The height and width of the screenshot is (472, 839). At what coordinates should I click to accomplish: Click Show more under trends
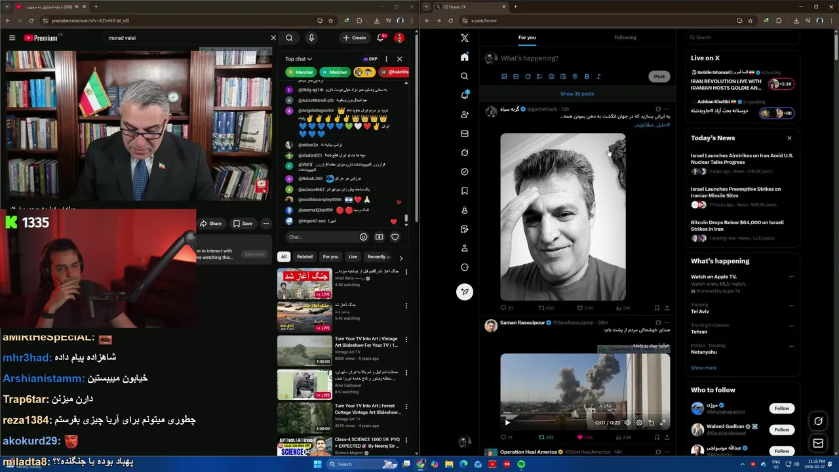pyautogui.click(x=703, y=368)
